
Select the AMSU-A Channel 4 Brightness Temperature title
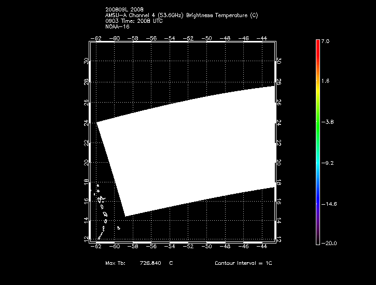pyautogui.click(x=181, y=16)
